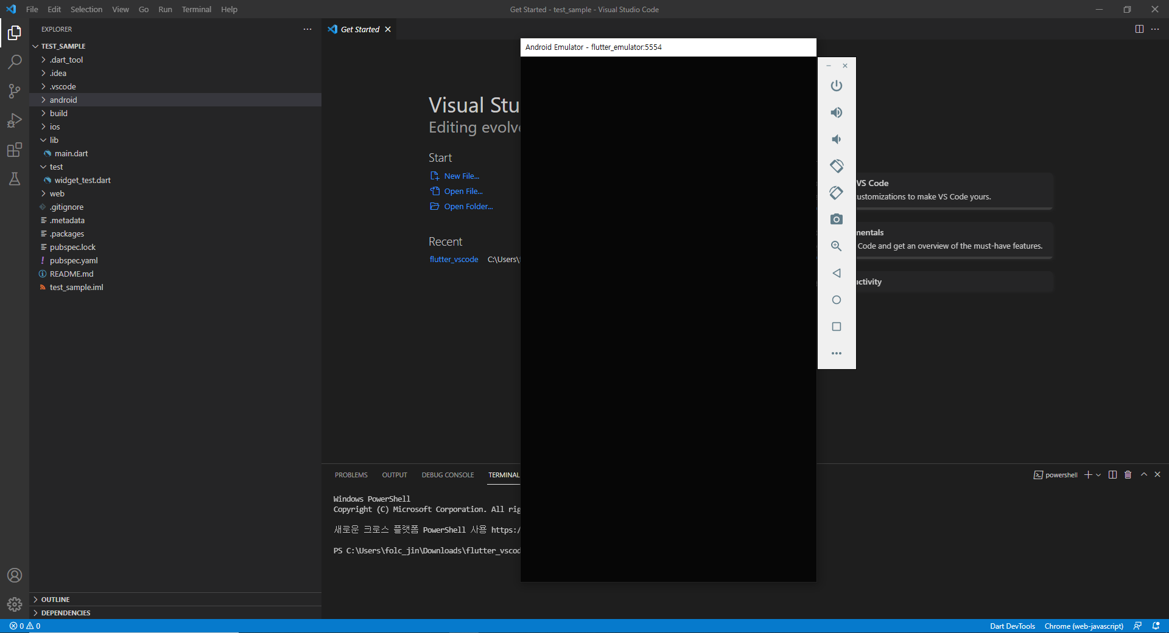The image size is (1169, 633).
Task: Activate emulator zoom magnifier
Action: (837, 246)
